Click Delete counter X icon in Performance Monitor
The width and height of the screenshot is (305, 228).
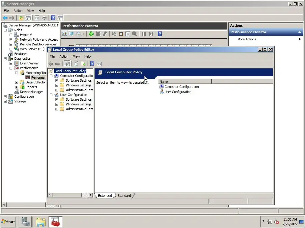tap(98, 34)
